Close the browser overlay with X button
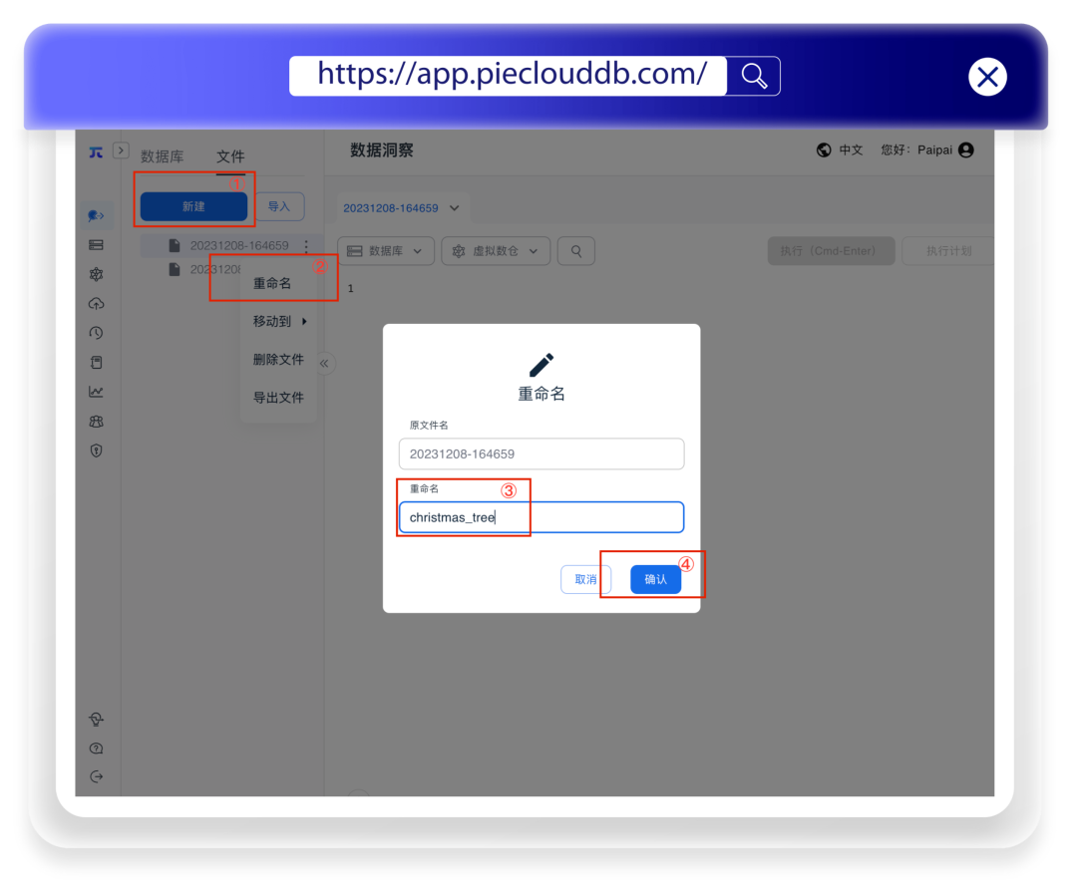The image size is (1077, 894). [987, 77]
